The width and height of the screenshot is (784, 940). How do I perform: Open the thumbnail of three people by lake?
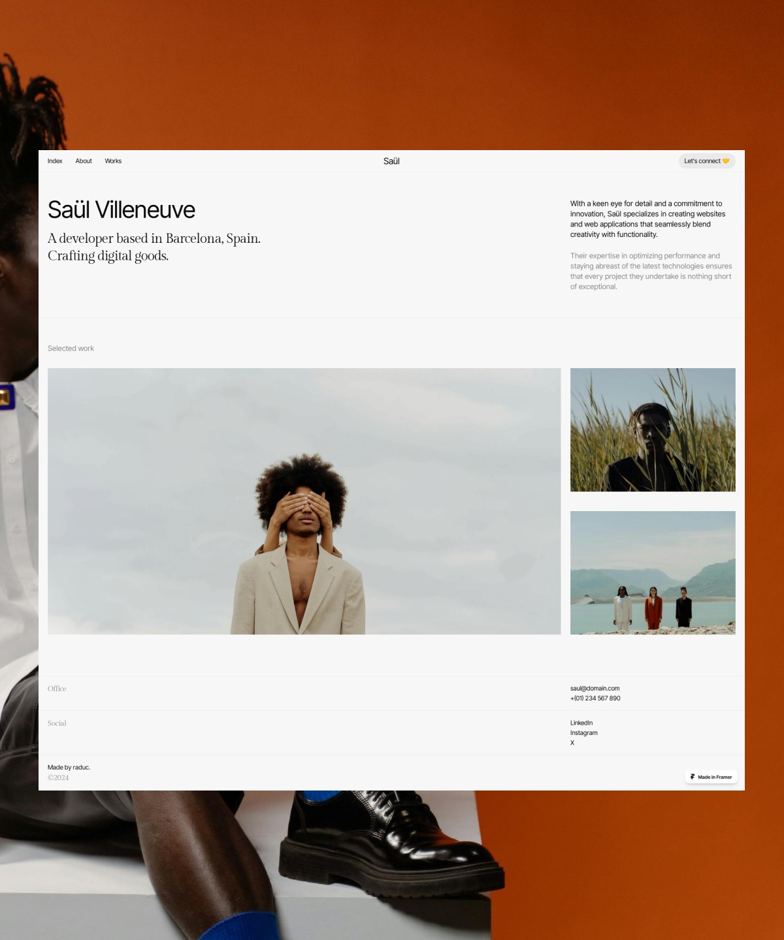tap(653, 572)
